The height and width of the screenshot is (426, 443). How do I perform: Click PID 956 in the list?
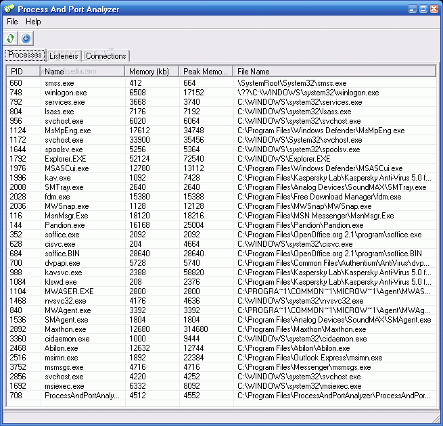tap(16, 121)
